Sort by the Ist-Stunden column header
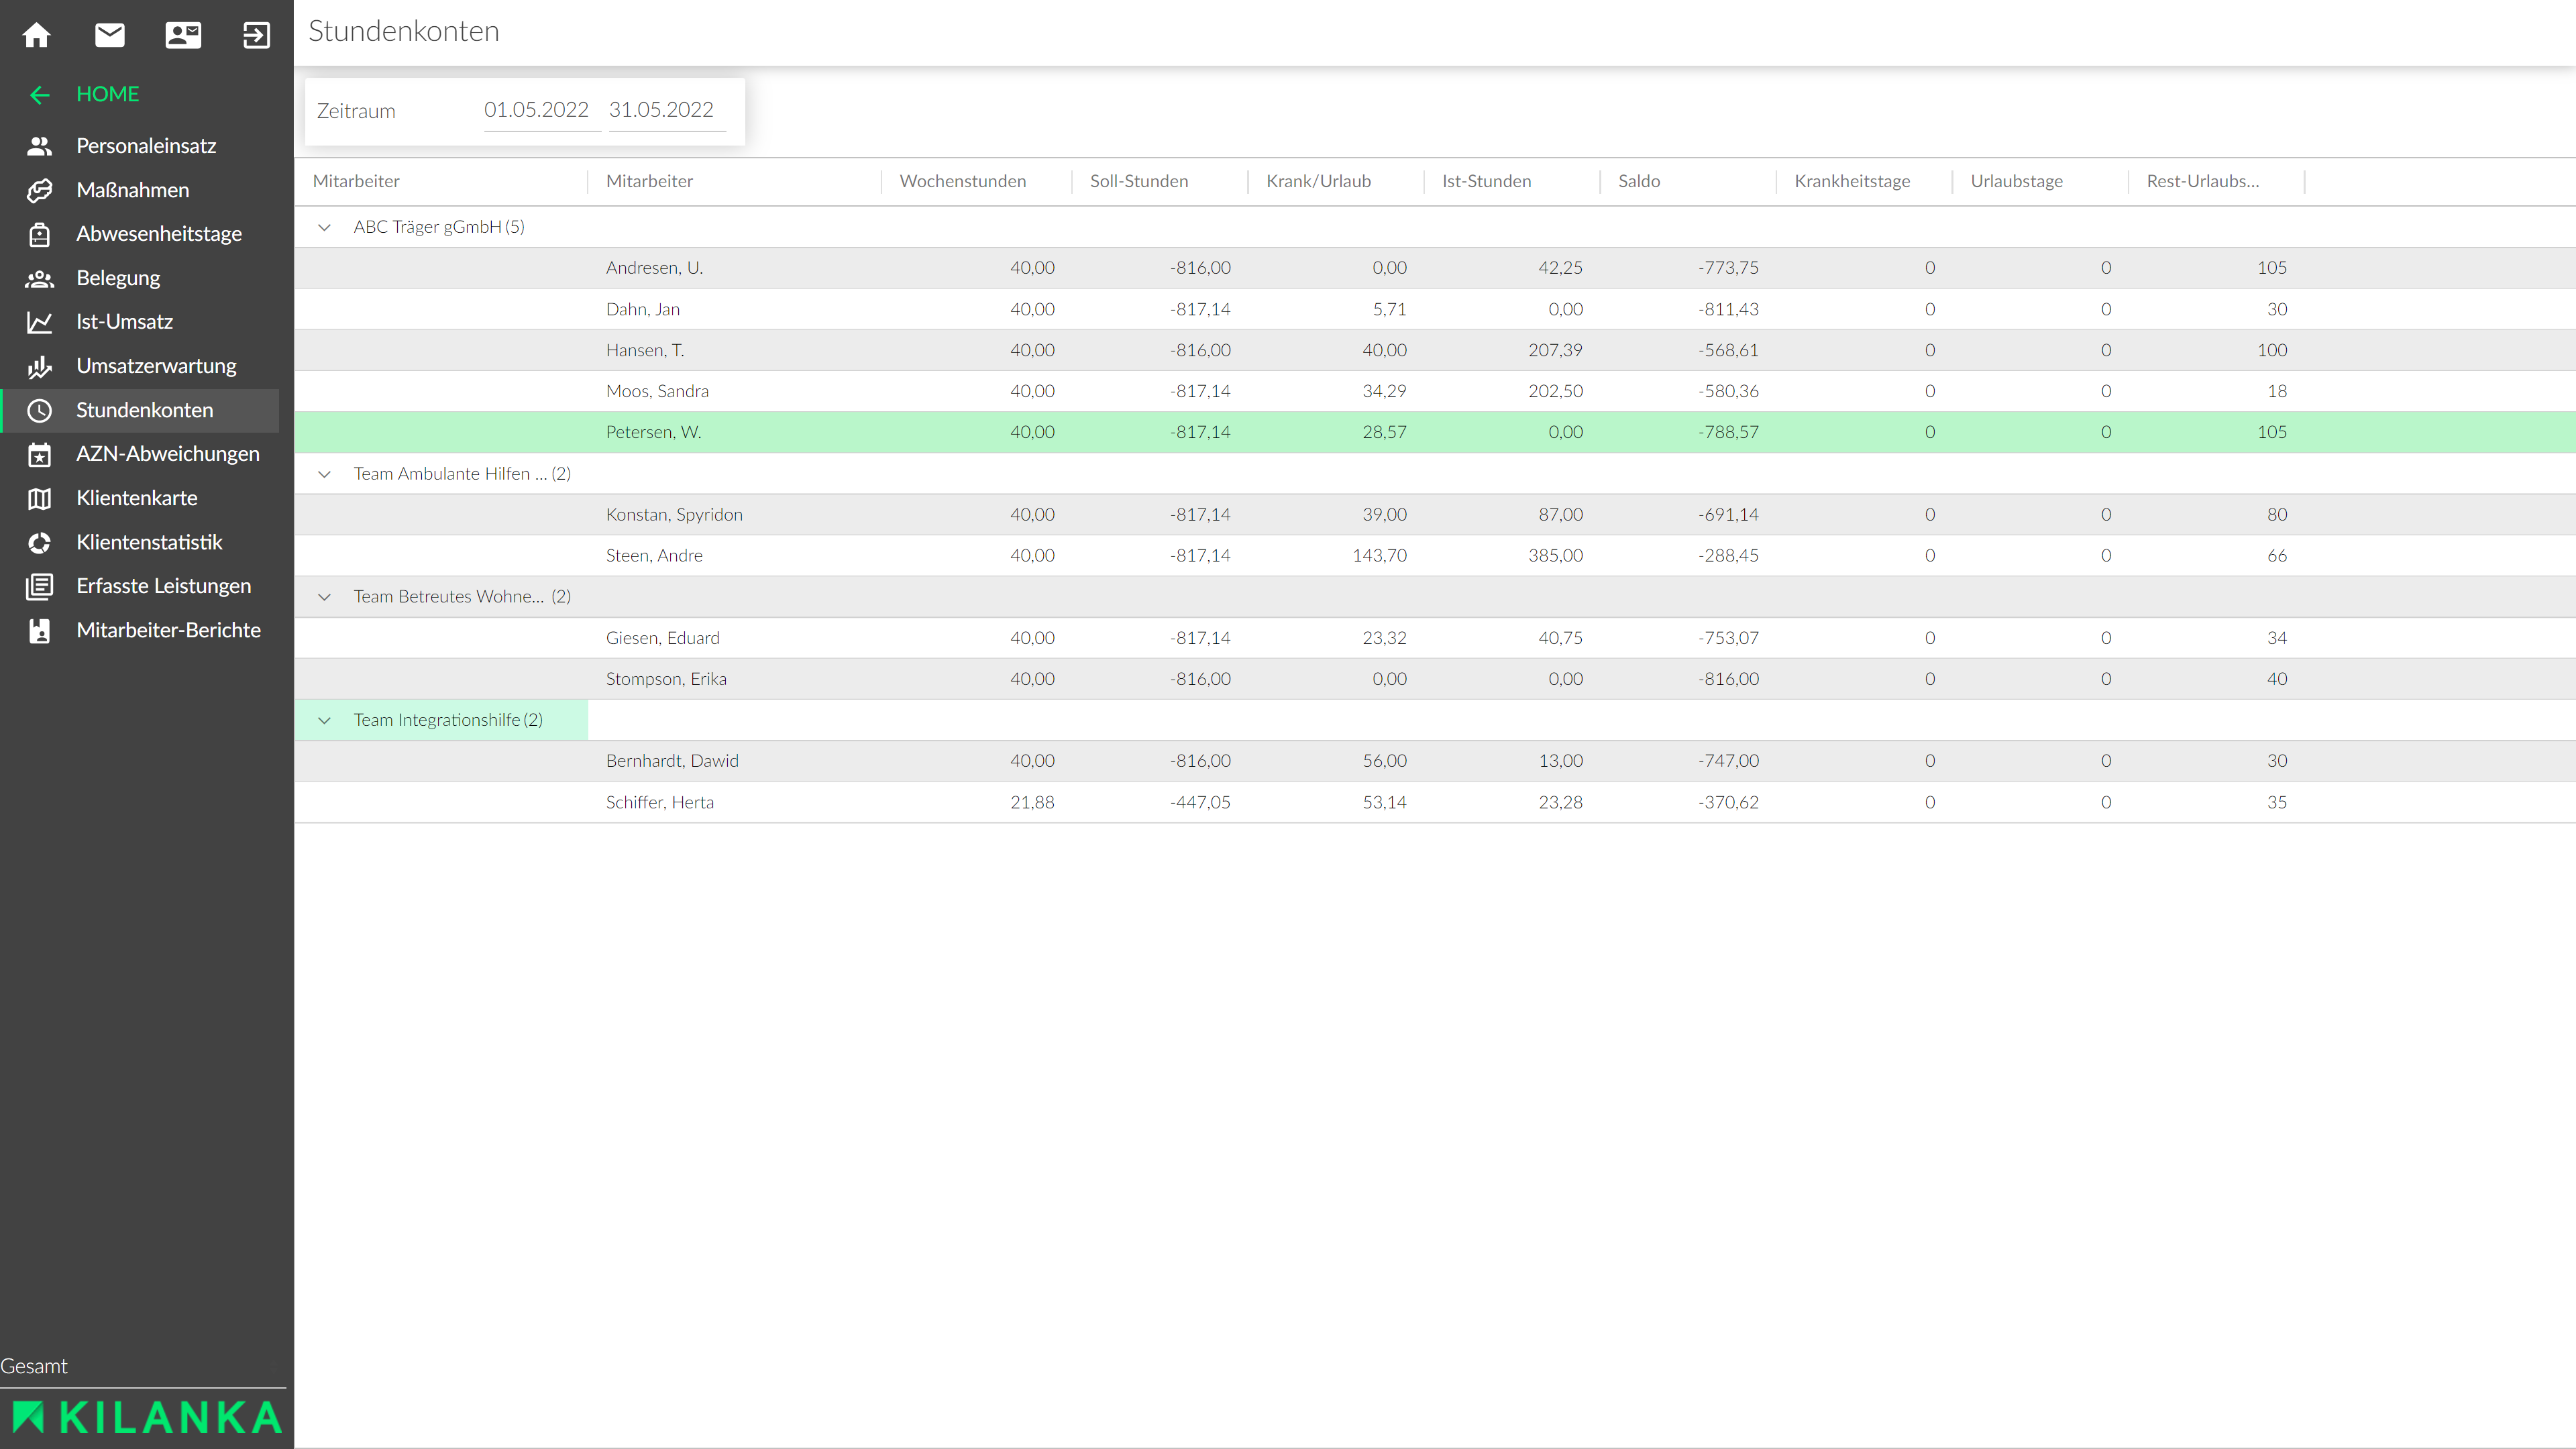Image resolution: width=2576 pixels, height=1449 pixels. tap(1486, 181)
